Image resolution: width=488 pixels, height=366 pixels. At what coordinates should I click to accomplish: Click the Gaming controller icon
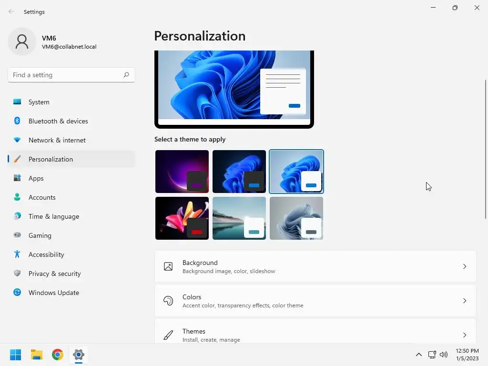coord(17,235)
